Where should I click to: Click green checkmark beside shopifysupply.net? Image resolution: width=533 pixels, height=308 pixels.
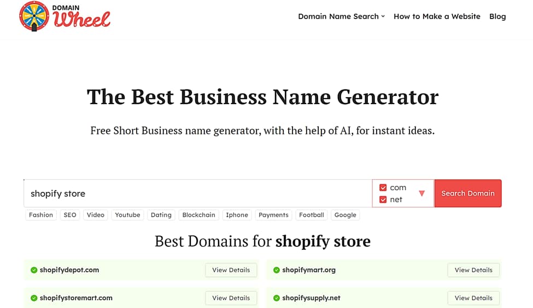pyautogui.click(x=277, y=298)
